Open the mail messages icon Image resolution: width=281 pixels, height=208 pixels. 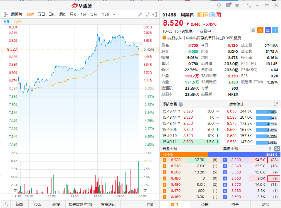tap(228, 5)
